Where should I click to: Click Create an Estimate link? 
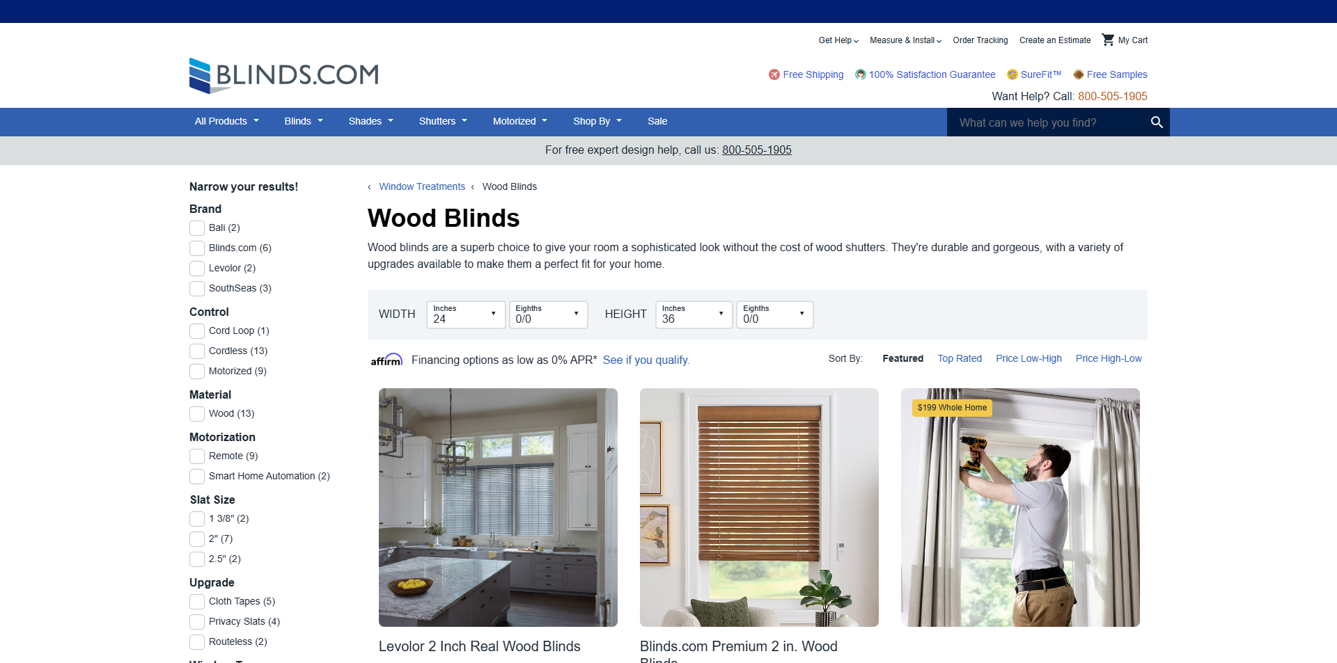click(1055, 40)
